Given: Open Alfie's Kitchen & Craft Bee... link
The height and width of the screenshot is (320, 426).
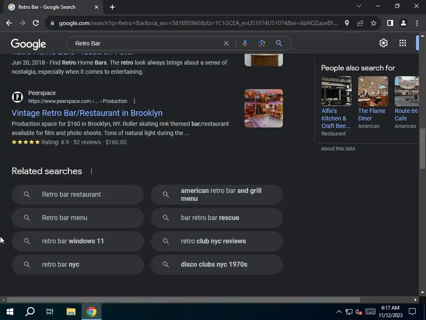Looking at the screenshot, I should pos(336,118).
